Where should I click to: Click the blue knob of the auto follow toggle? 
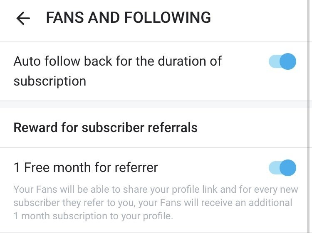[288, 61]
